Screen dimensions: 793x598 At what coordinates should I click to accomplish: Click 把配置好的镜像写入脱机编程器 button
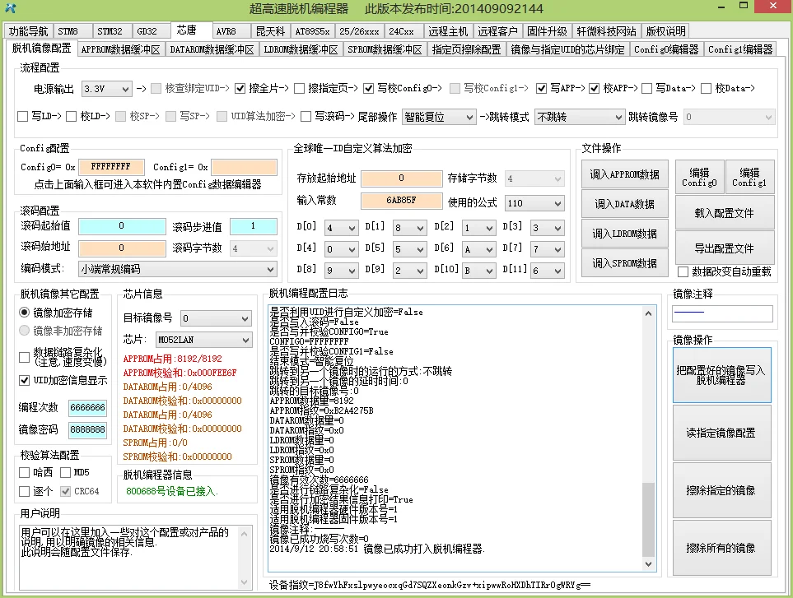click(721, 375)
